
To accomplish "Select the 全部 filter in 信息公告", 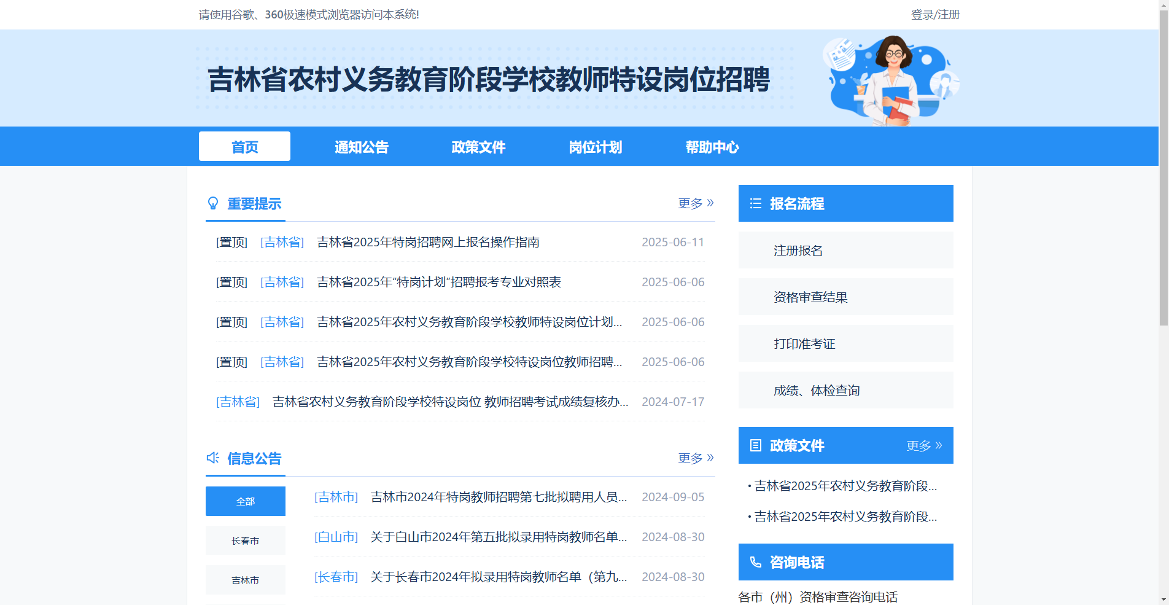I will (245, 501).
